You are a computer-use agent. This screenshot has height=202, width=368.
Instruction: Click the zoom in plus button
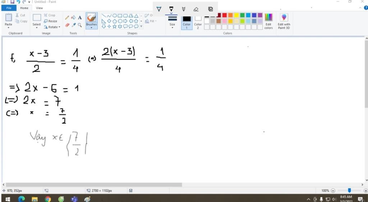coord(365,191)
